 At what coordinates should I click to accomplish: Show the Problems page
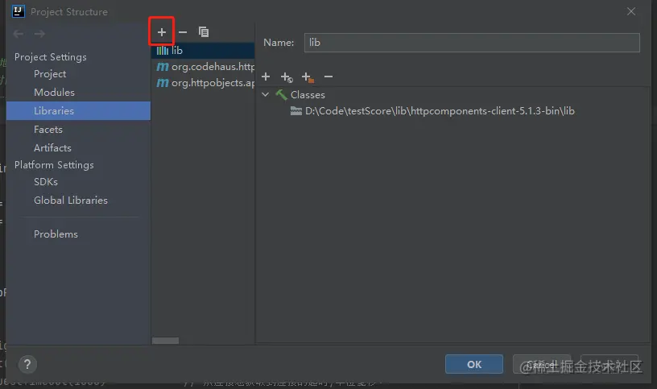click(x=56, y=234)
